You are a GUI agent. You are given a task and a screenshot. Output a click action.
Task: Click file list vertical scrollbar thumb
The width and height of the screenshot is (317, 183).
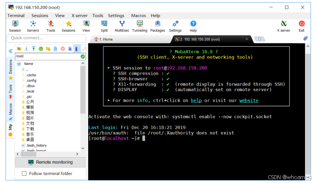point(83,90)
